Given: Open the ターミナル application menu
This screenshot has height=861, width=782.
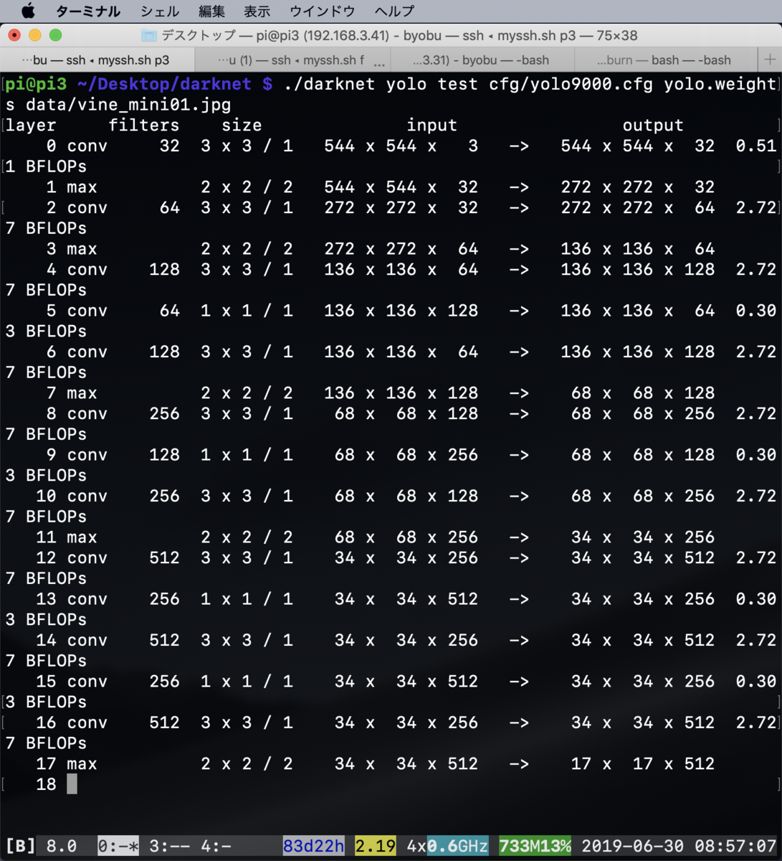Looking at the screenshot, I should tap(88, 11).
